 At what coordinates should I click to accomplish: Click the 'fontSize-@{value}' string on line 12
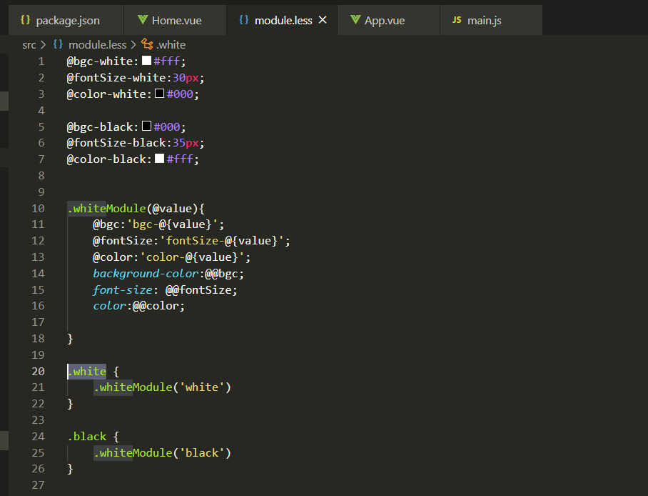222,241
